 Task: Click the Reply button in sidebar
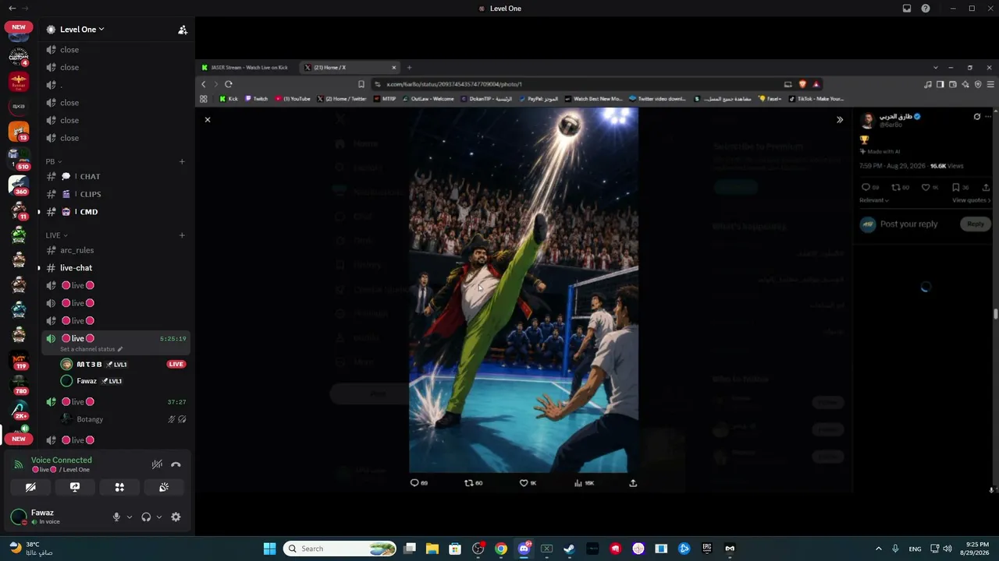click(x=976, y=224)
